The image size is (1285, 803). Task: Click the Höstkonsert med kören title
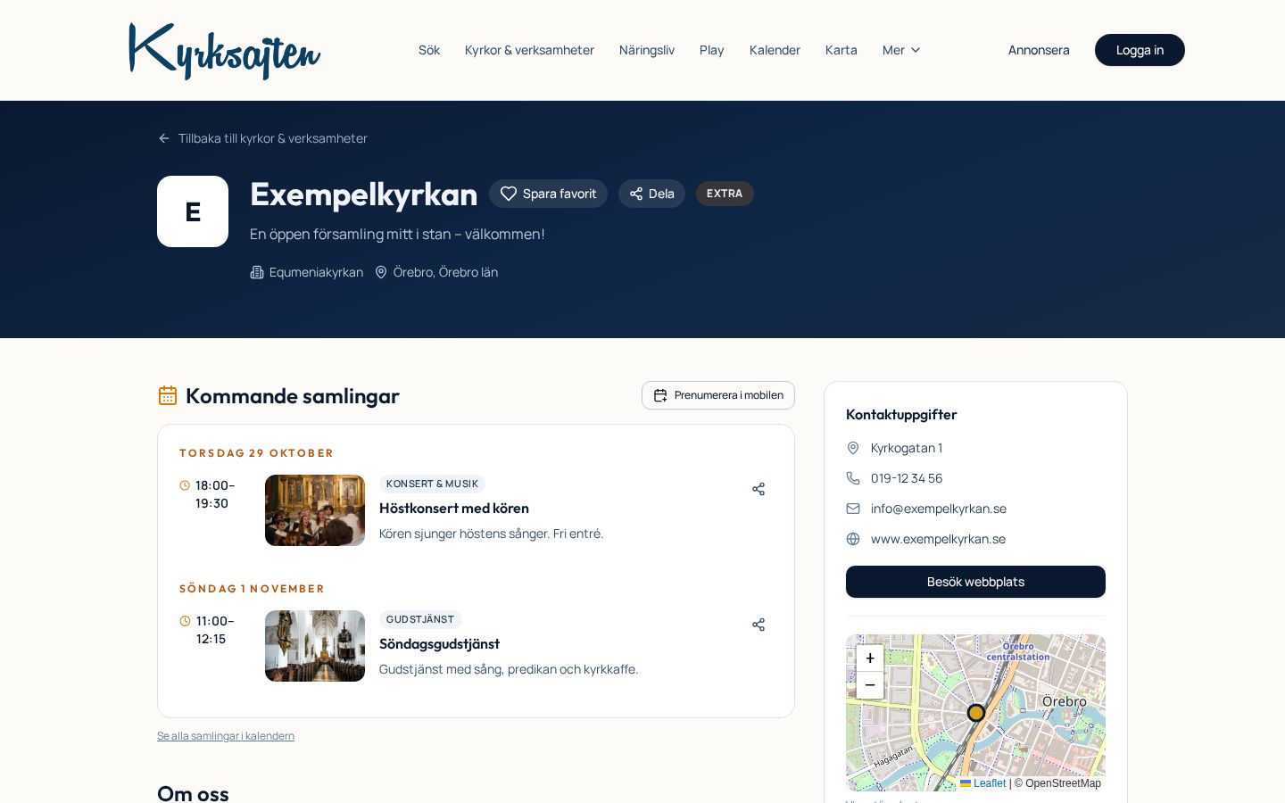point(454,509)
